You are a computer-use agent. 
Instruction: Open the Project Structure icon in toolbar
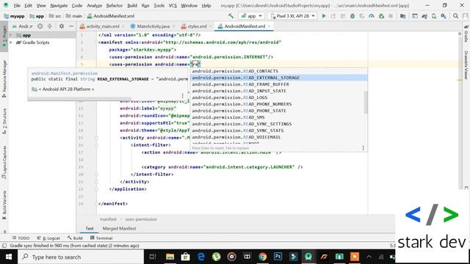click(x=403, y=16)
